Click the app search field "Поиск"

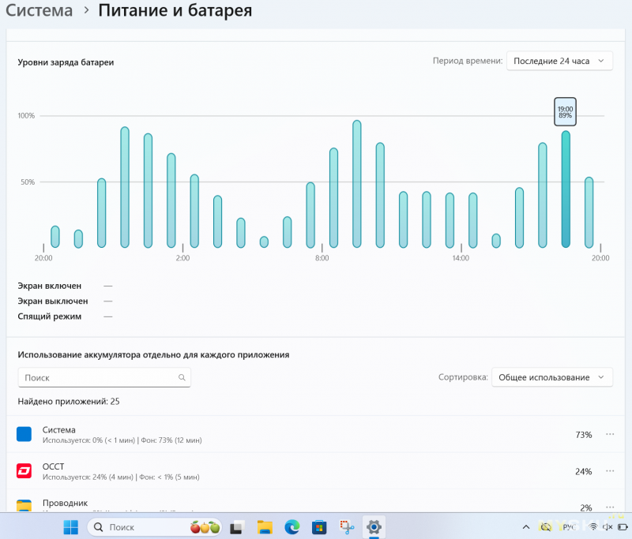(99, 378)
